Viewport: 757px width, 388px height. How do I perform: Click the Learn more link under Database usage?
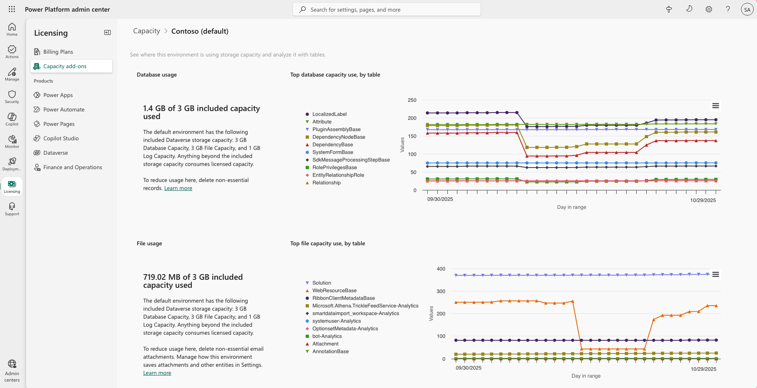coord(178,188)
